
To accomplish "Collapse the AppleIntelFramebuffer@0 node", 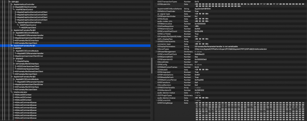I will pyautogui.click(x=12, y=30).
